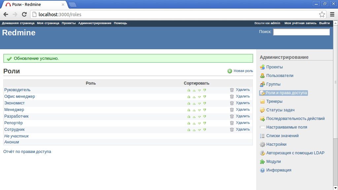Move Сотрудник role up one position

[x=194, y=130]
